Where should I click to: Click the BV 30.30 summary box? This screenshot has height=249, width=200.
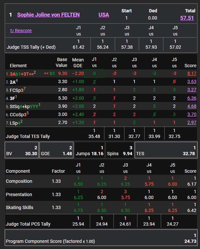(x=22, y=150)
